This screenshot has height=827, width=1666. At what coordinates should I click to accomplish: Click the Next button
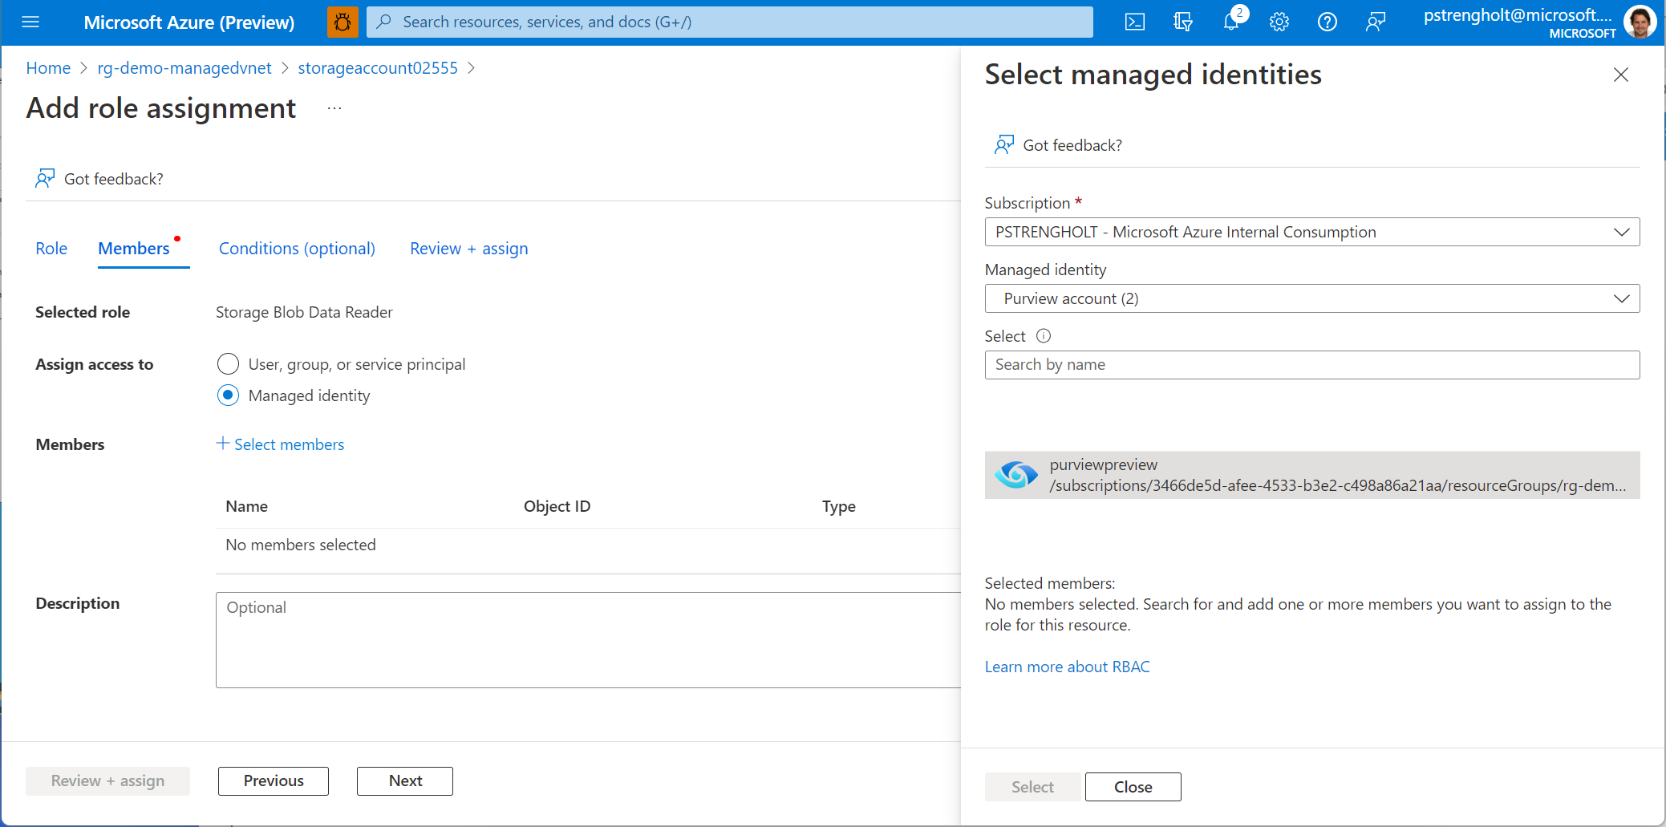(x=405, y=781)
